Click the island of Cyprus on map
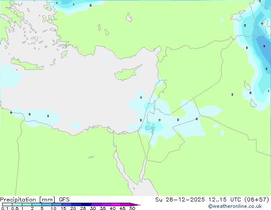The width and height of the screenshot is (271, 210). pos(127,74)
